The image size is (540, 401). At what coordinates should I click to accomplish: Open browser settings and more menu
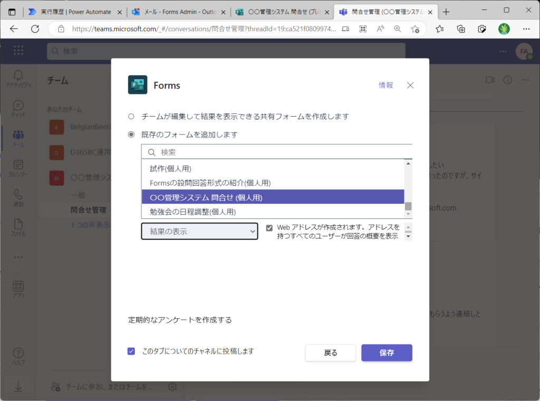pyautogui.click(x=526, y=29)
